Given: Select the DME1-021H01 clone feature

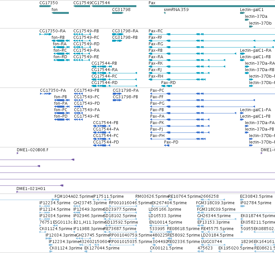Looking at the screenshot, I should (x=146, y=192).
